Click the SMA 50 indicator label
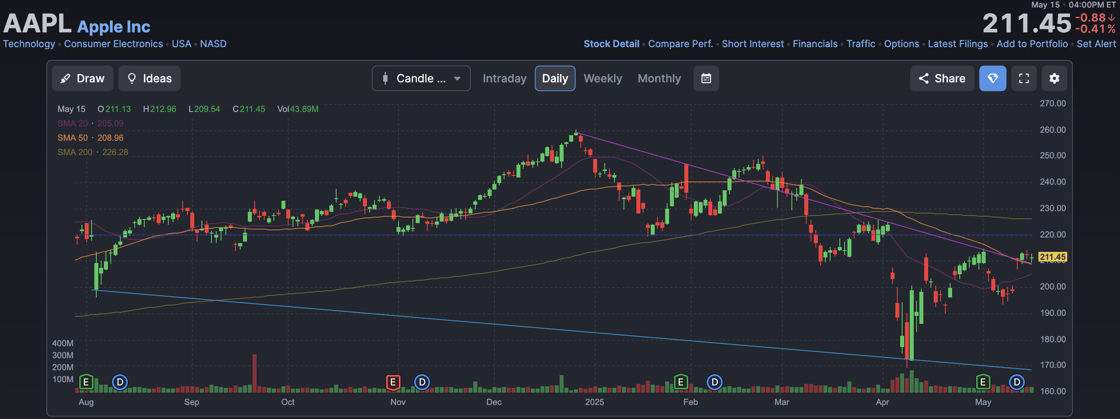 coord(73,138)
